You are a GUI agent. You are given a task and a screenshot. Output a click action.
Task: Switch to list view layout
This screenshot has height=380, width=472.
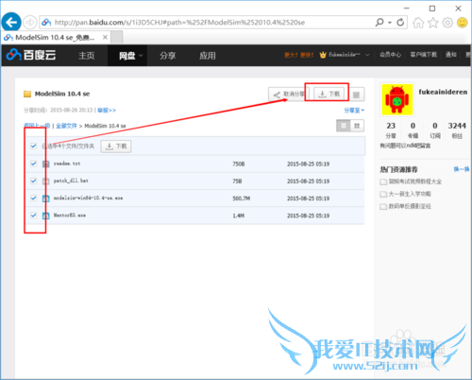click(x=344, y=126)
